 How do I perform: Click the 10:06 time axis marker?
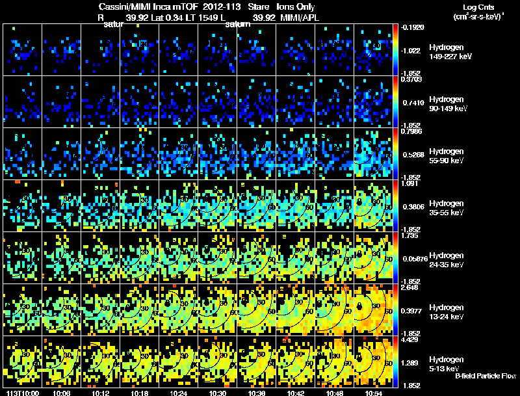[62, 393]
